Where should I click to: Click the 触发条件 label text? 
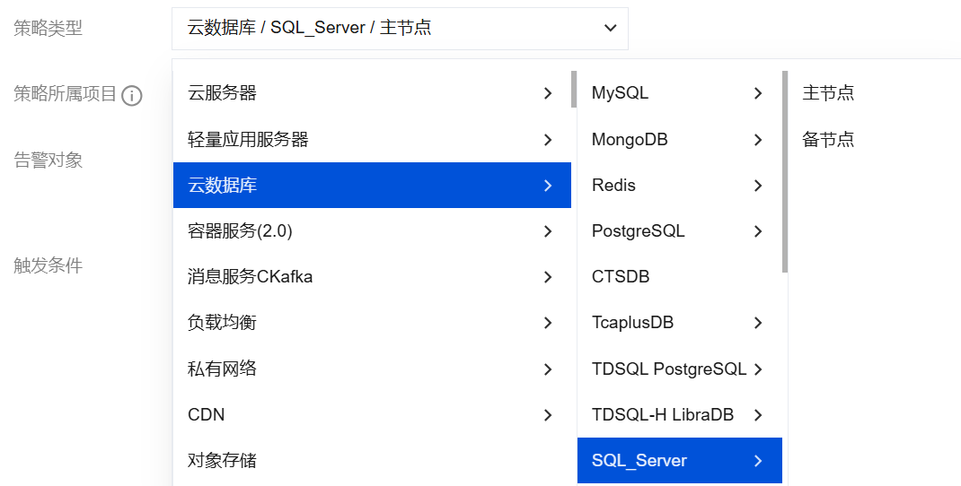[48, 265]
